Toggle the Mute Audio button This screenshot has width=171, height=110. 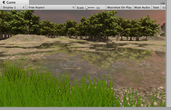(142, 7)
